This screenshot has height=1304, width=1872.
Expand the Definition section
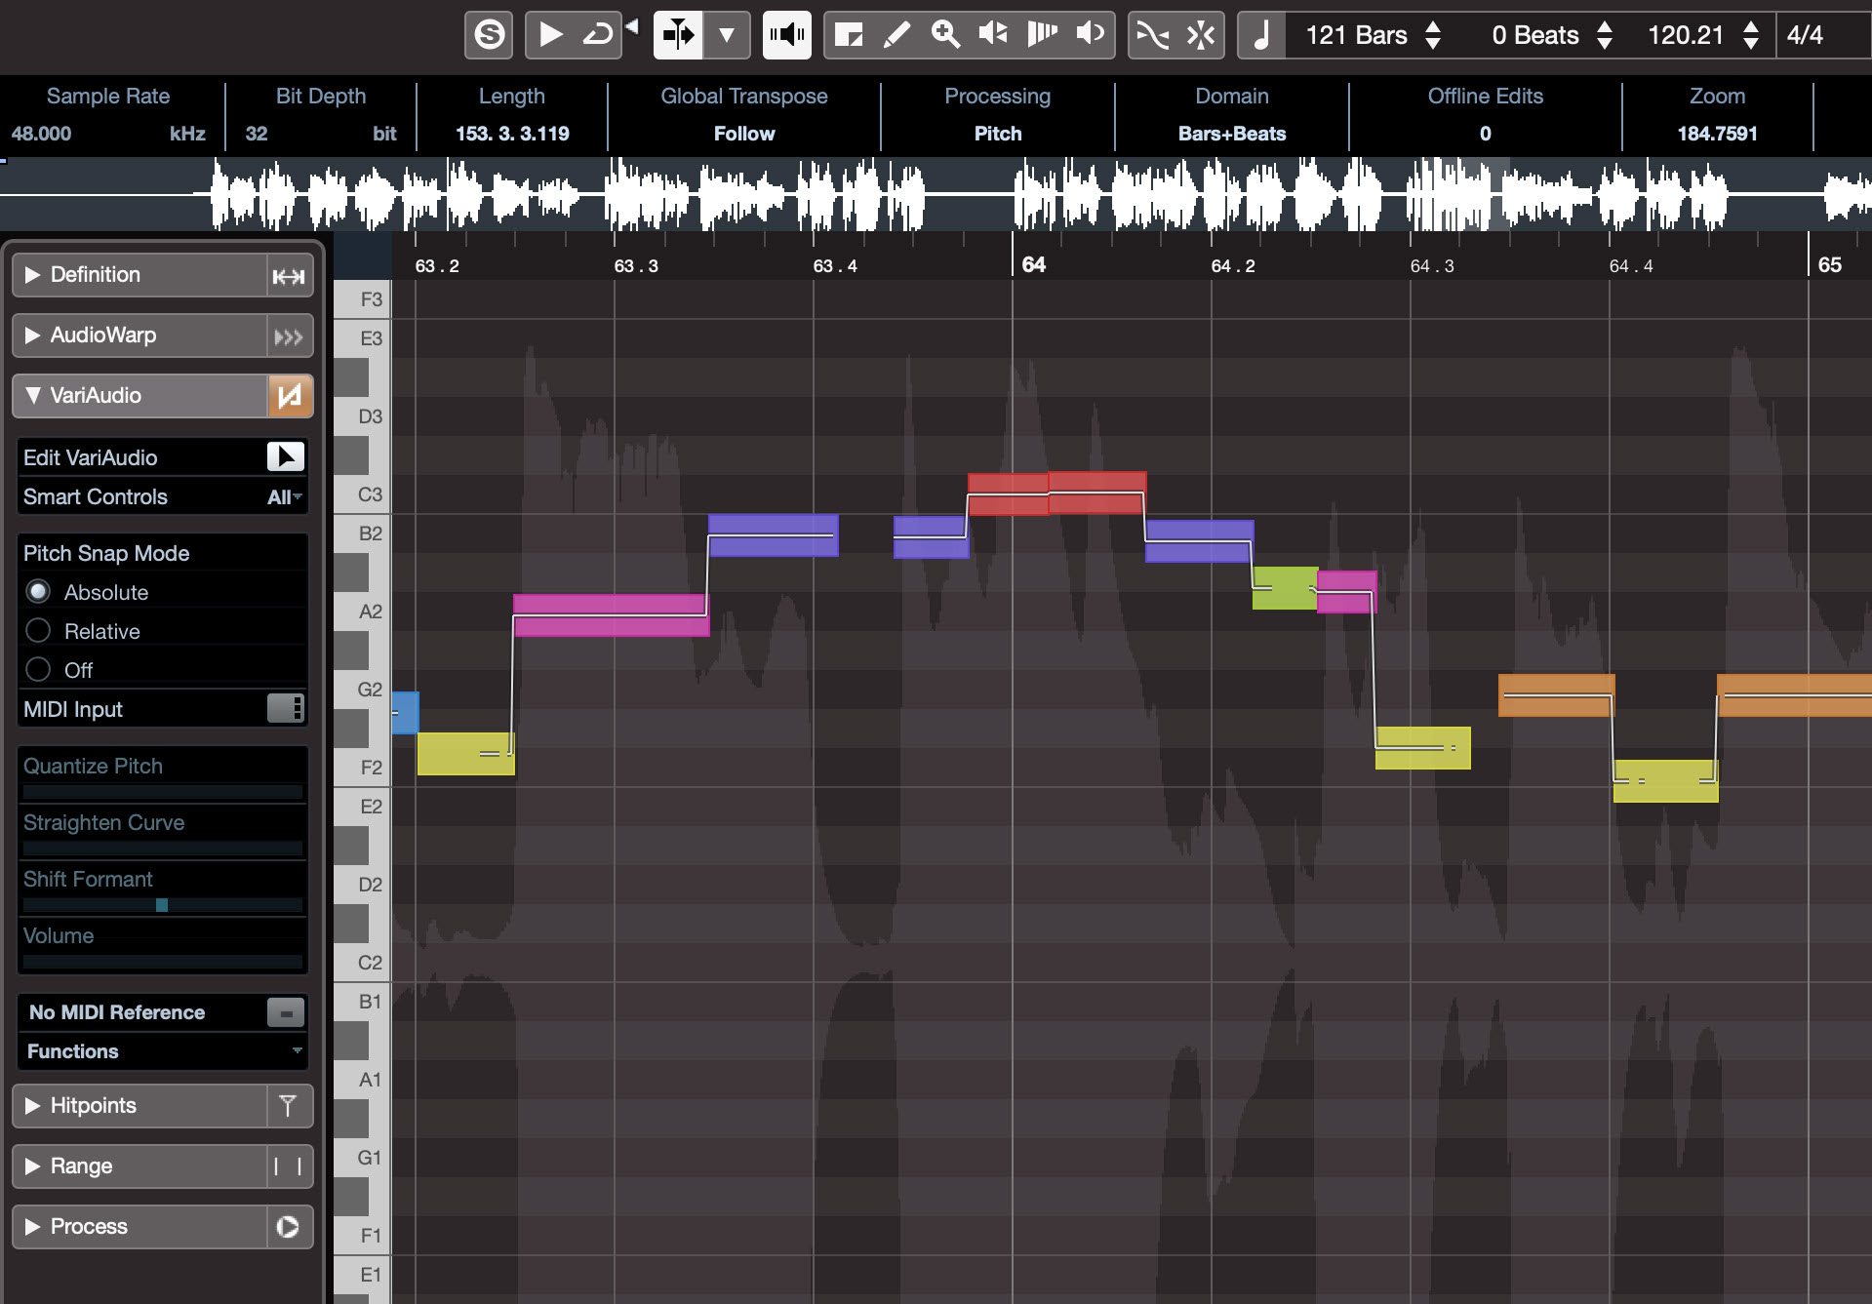tap(33, 275)
